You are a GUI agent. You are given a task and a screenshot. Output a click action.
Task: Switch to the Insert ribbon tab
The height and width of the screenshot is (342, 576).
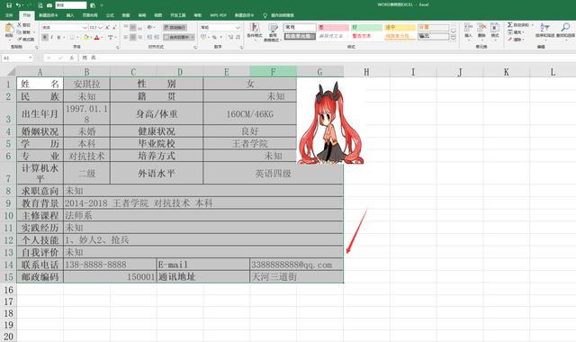point(70,15)
